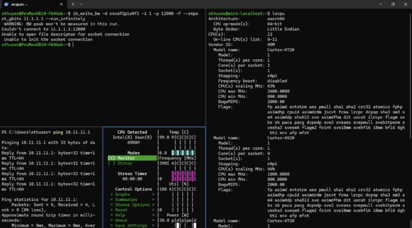
Task: Click the 'Control Options' heading
Action: [133, 189]
